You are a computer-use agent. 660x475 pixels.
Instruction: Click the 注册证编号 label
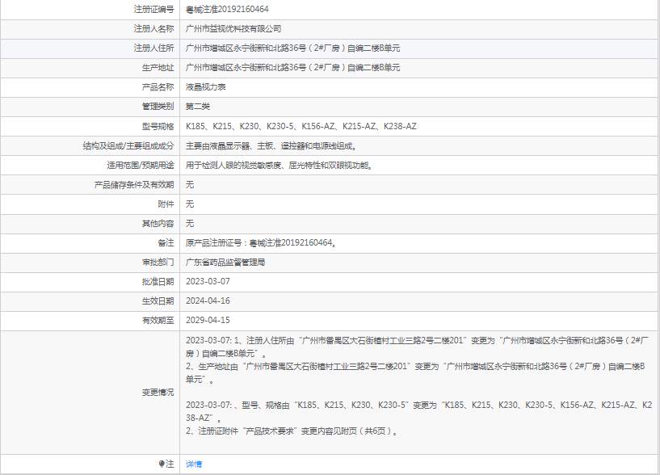coord(153,9)
